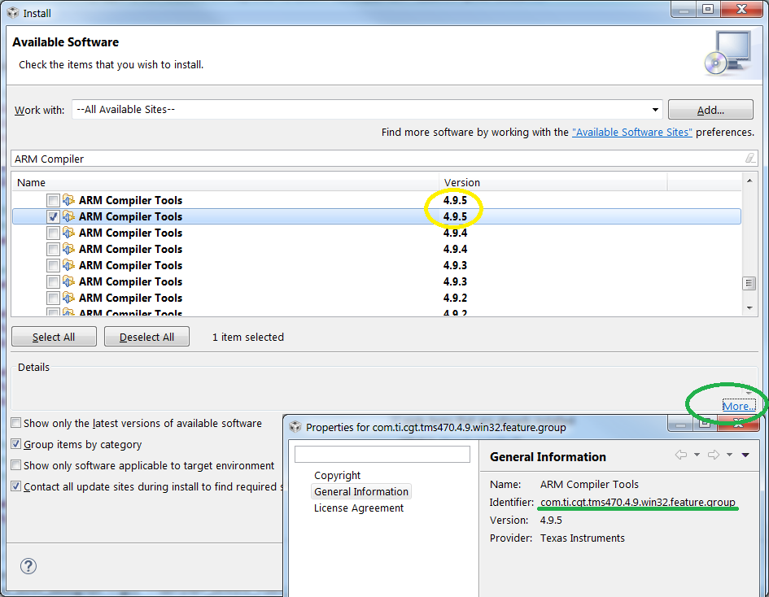Screen dimensions: 769x597
Task: Click the feature icon beside the first ARM Compiler Tools entry
Action: coord(67,200)
